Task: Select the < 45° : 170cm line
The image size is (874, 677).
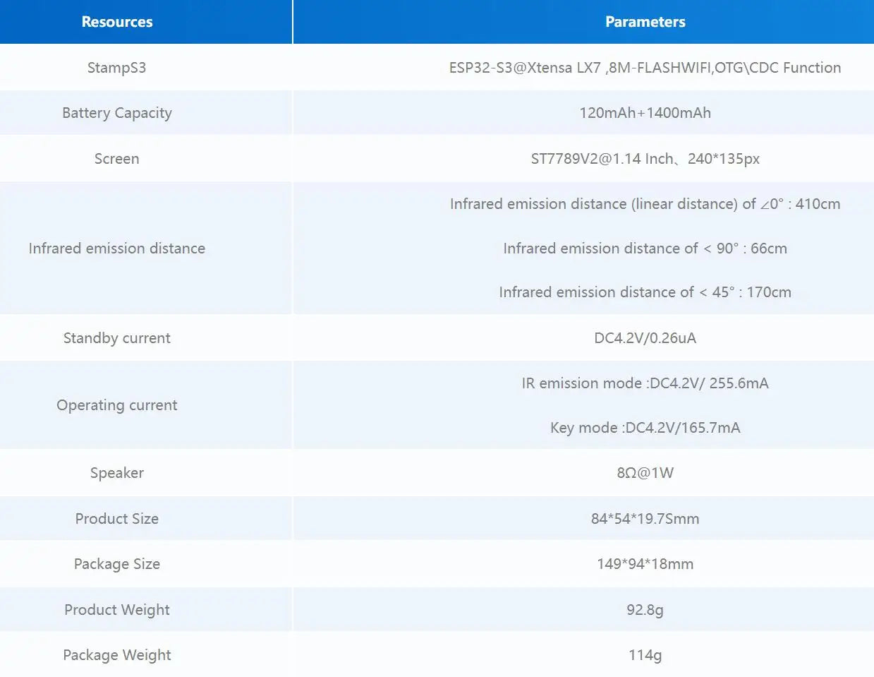Action: tap(645, 292)
